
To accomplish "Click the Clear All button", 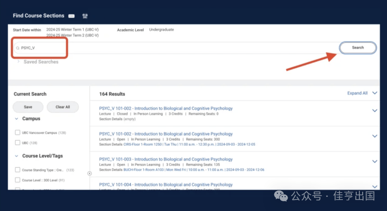I will click(63, 107).
